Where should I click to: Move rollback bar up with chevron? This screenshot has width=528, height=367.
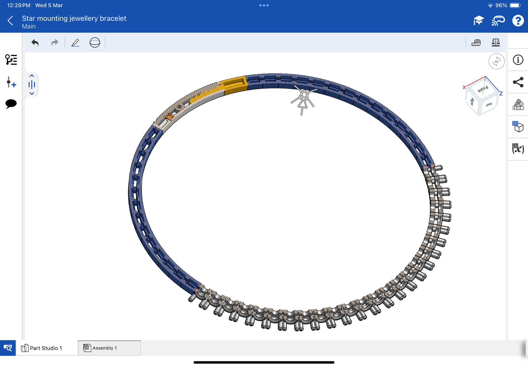click(32, 76)
